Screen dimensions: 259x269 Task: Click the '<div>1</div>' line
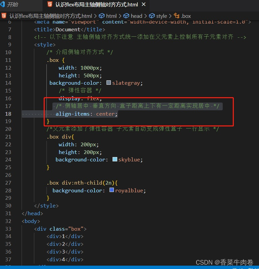pos(65,236)
